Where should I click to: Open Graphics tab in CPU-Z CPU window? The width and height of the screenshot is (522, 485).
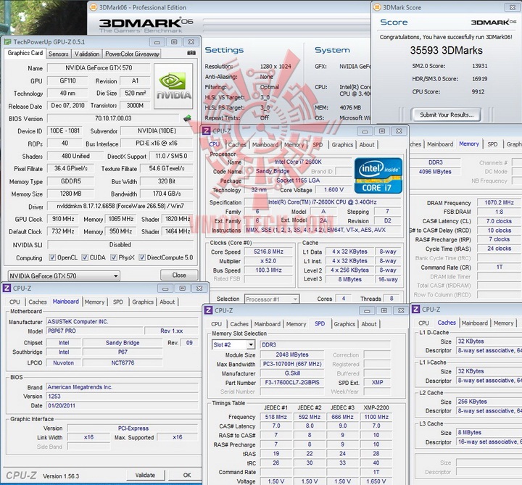pyautogui.click(x=342, y=144)
